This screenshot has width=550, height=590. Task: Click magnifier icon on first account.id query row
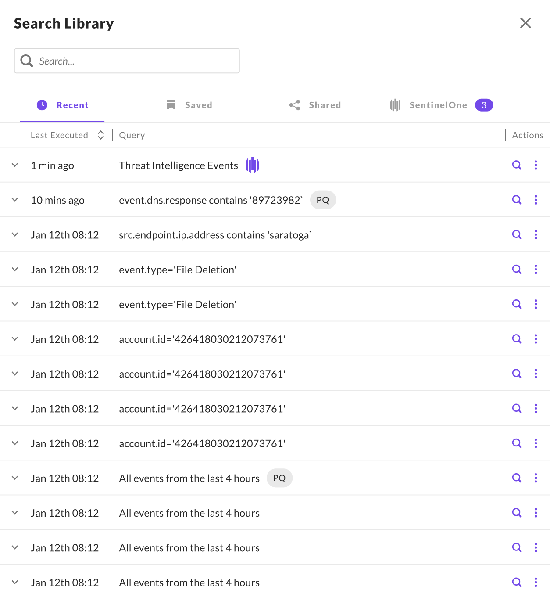(x=517, y=339)
